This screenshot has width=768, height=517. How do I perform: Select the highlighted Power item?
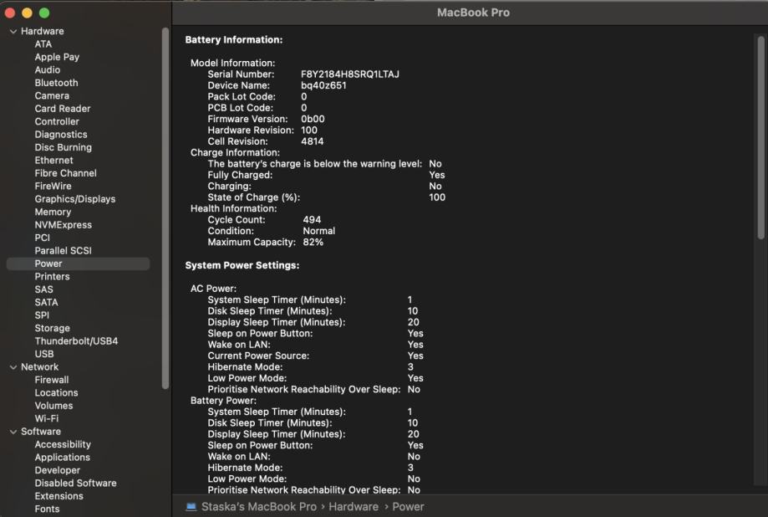point(78,264)
